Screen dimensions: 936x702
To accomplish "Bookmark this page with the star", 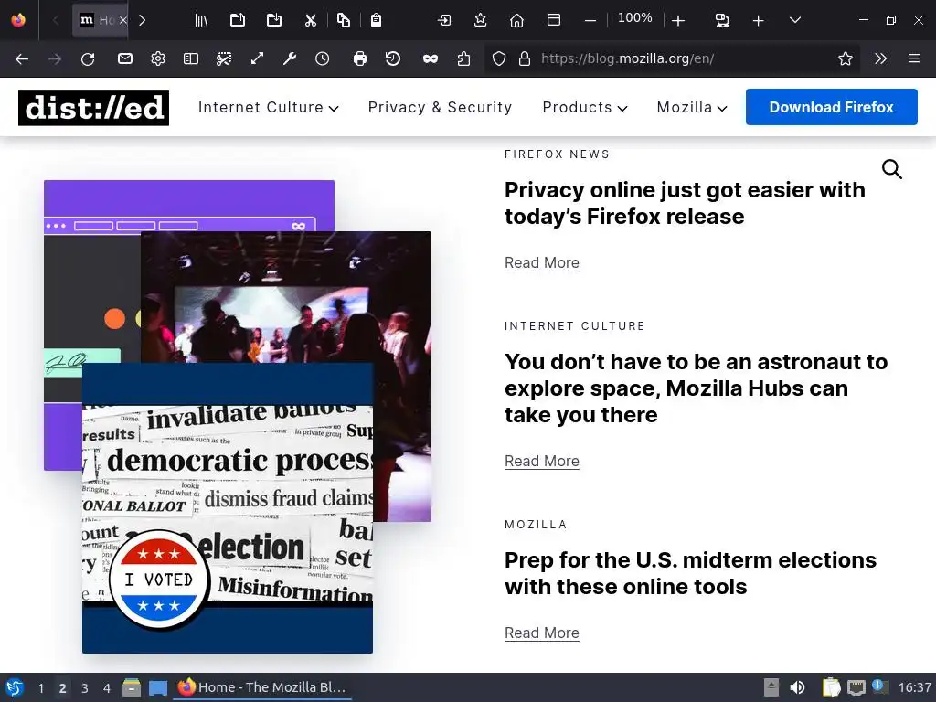I will [845, 58].
